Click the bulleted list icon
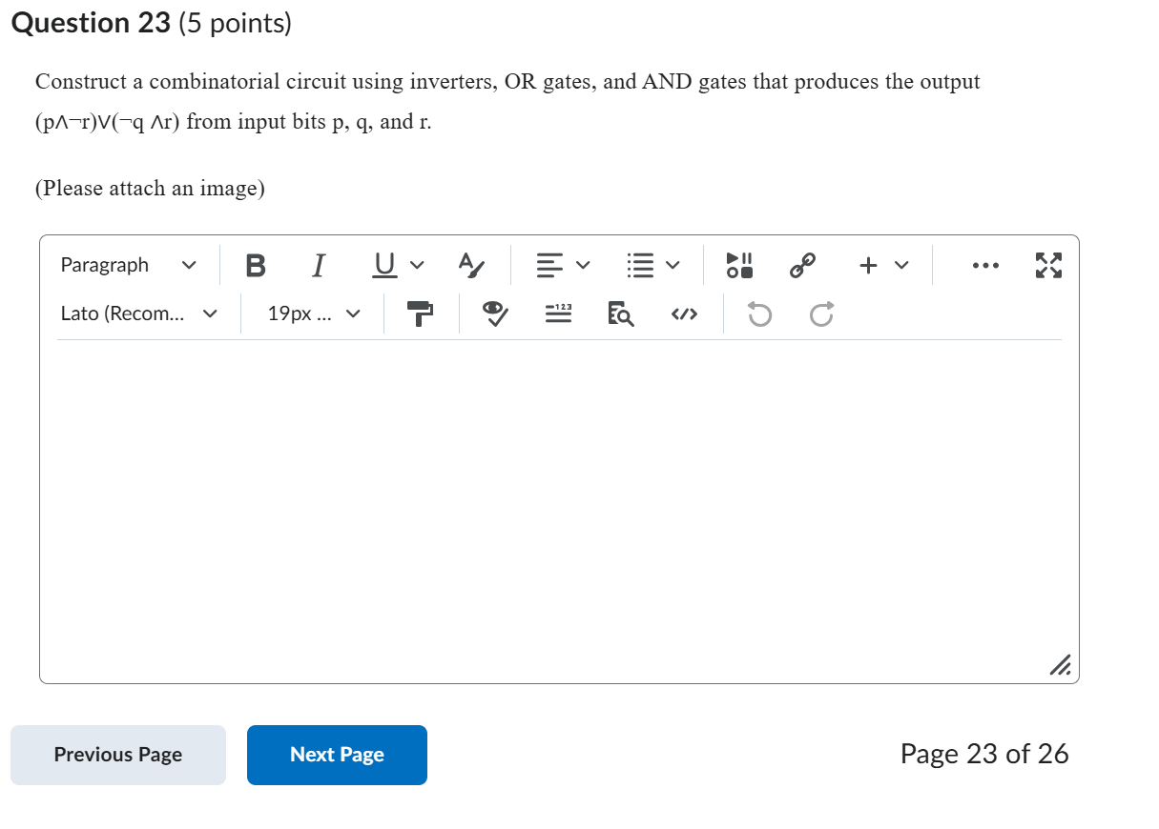The height and width of the screenshot is (829, 1159). 639,265
